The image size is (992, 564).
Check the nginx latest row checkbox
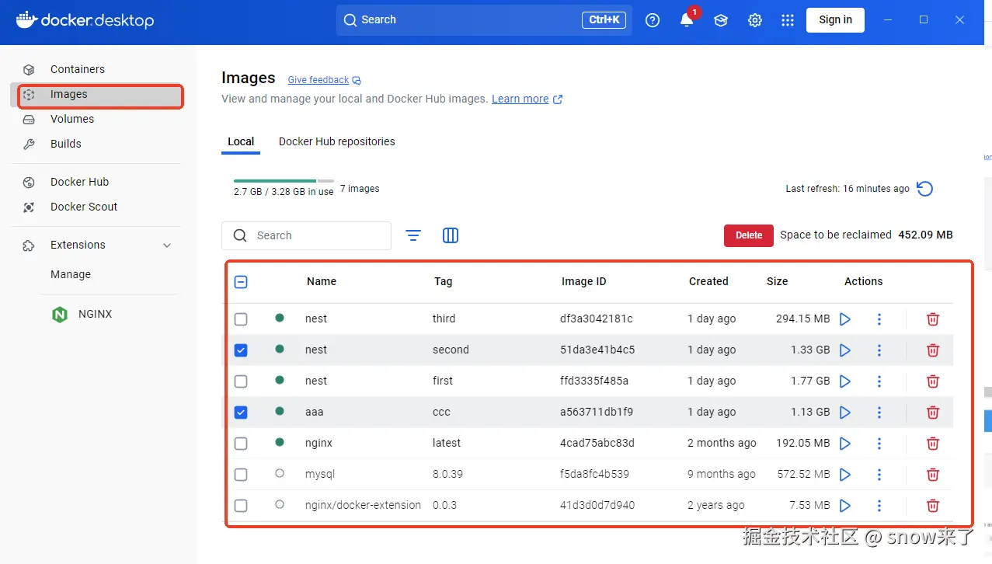241,444
